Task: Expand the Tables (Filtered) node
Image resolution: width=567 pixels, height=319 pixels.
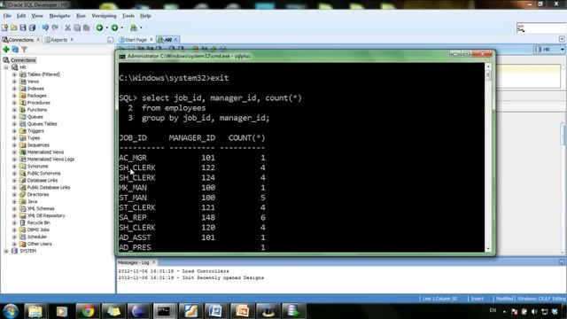Action: pyautogui.click(x=14, y=74)
